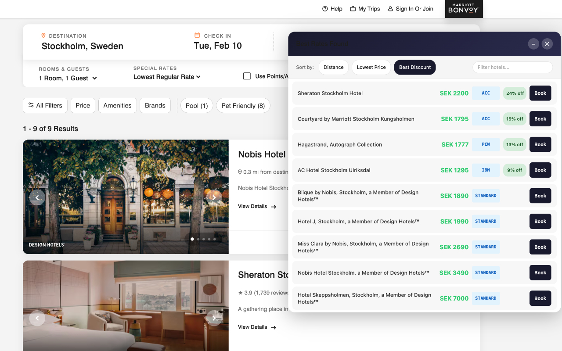This screenshot has height=351, width=562.
Task: Book Nobis Hotel Stockholm in the popup
Action: click(540, 273)
